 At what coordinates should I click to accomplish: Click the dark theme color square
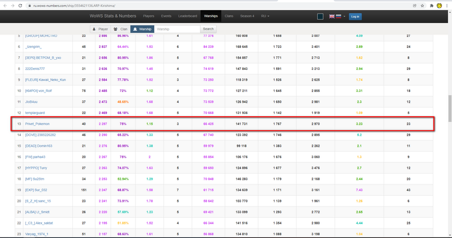320,17
